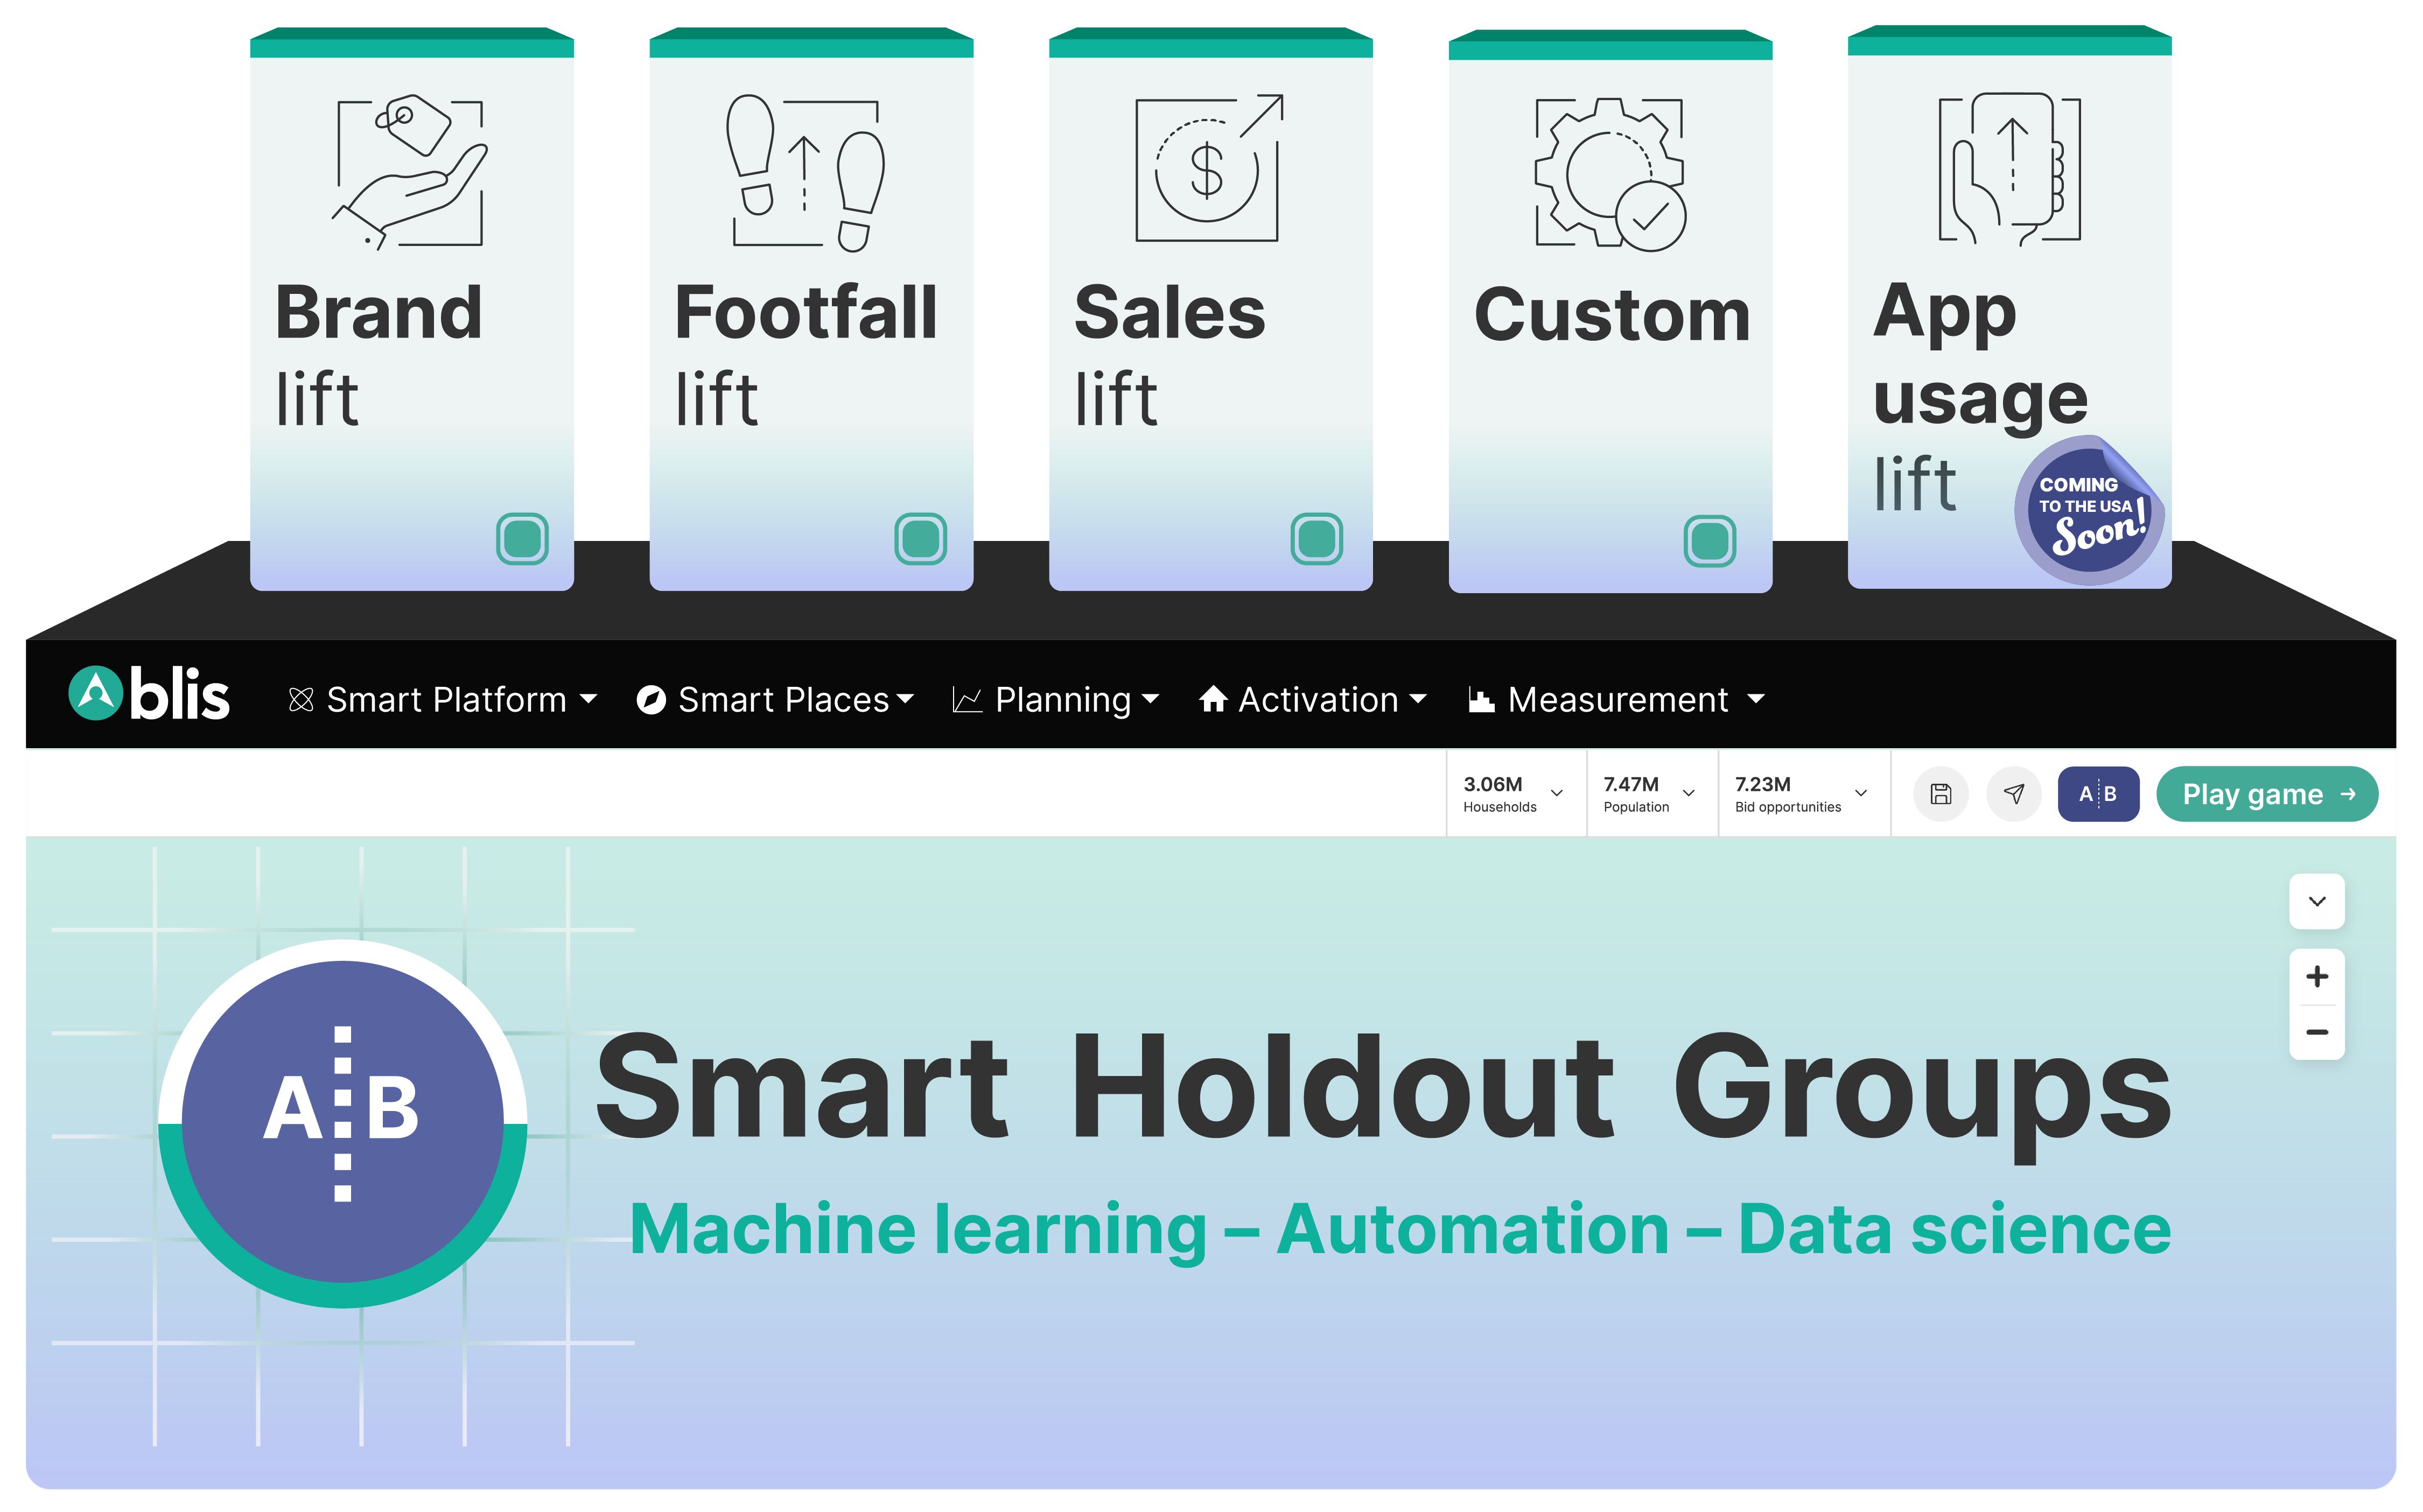The width and height of the screenshot is (2423, 1512).
Task: Click the Brand lift title
Action: (x=379, y=355)
